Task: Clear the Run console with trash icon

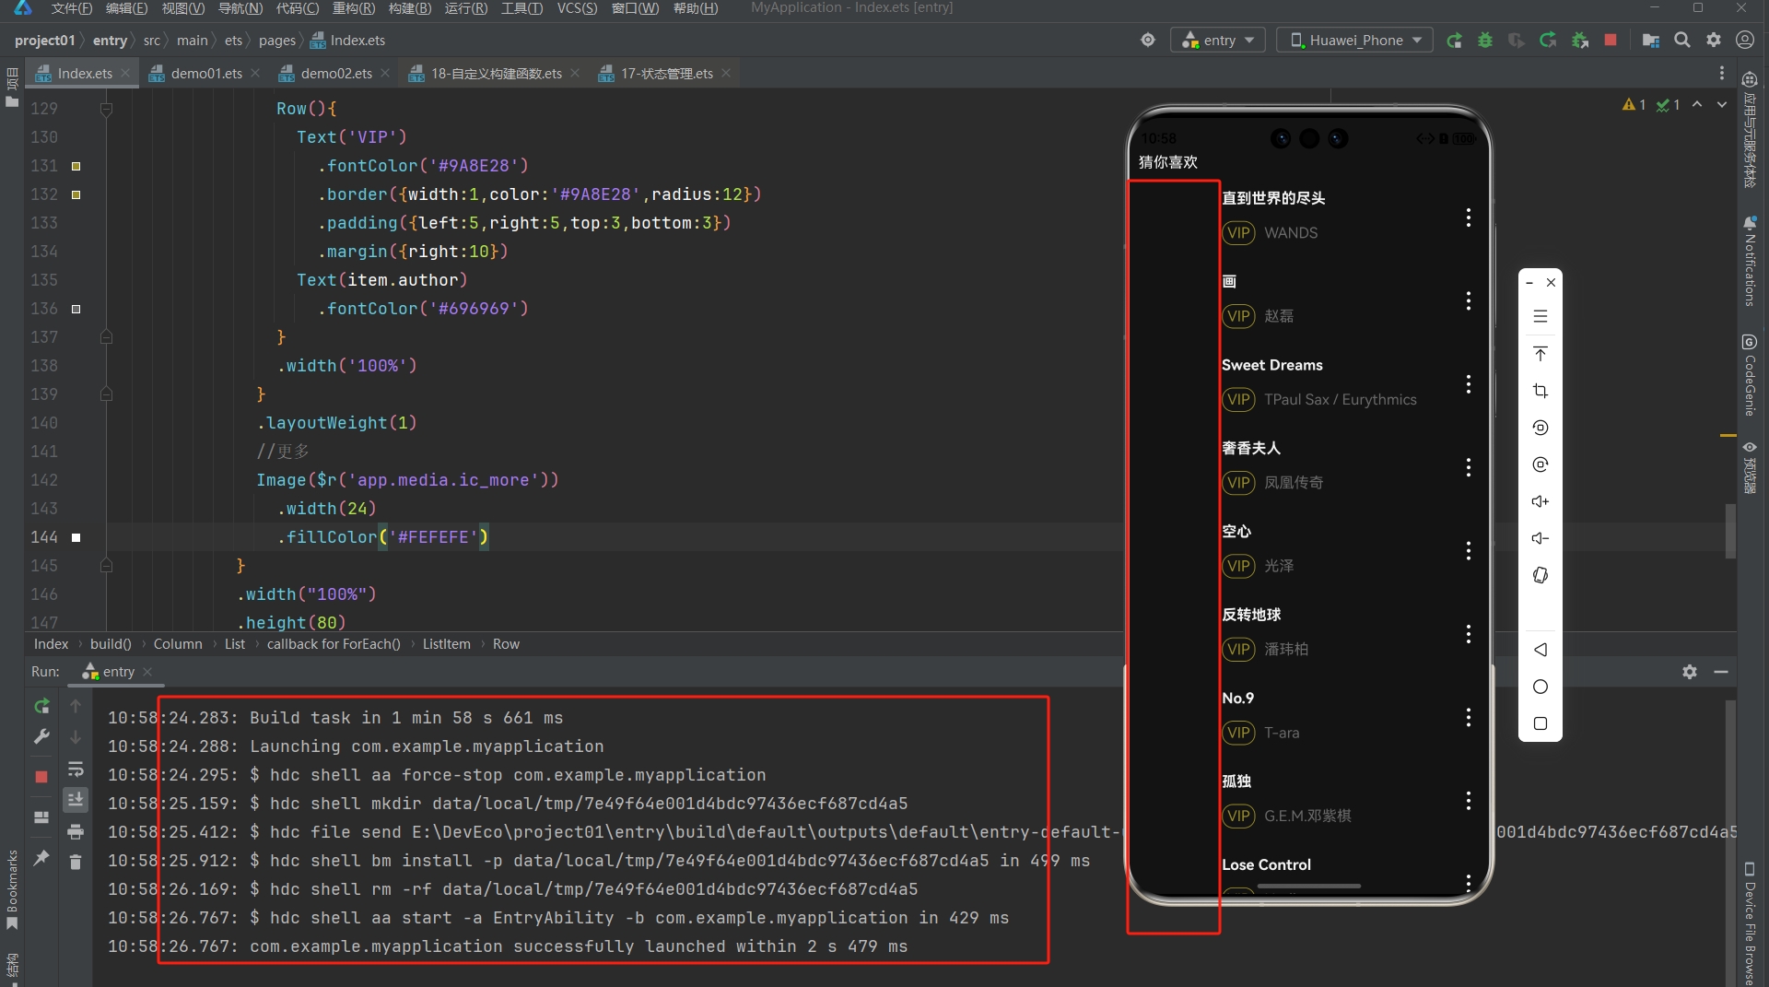Action: (x=76, y=862)
